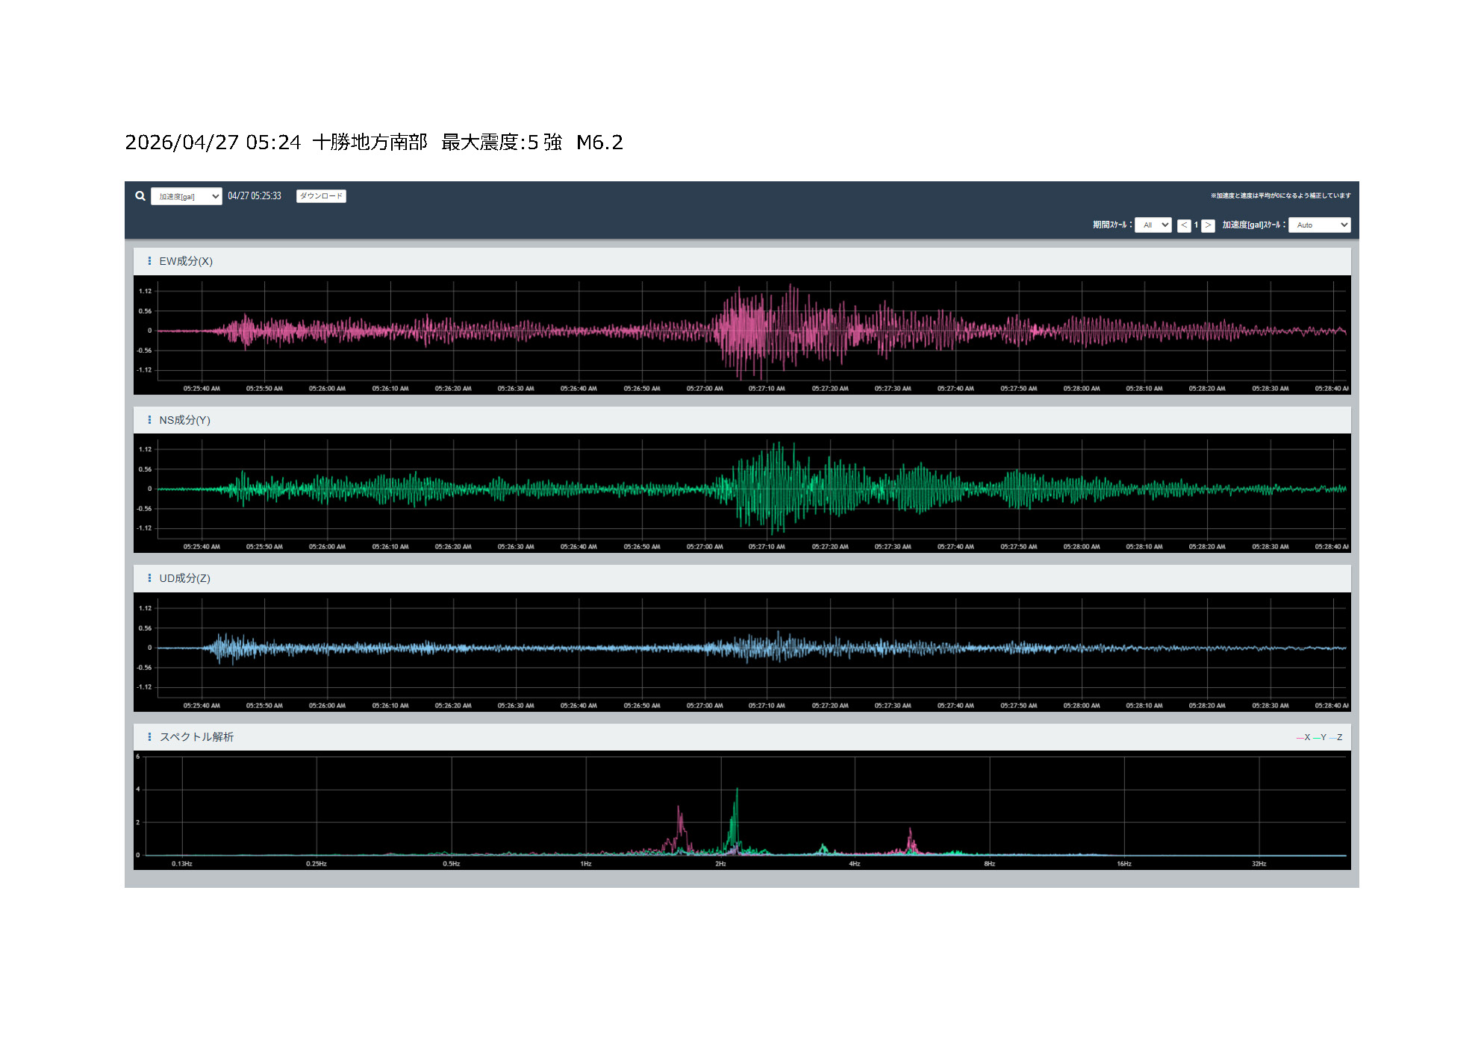The image size is (1484, 1049).
Task: Go to next page with > button
Action: pyautogui.click(x=1208, y=225)
